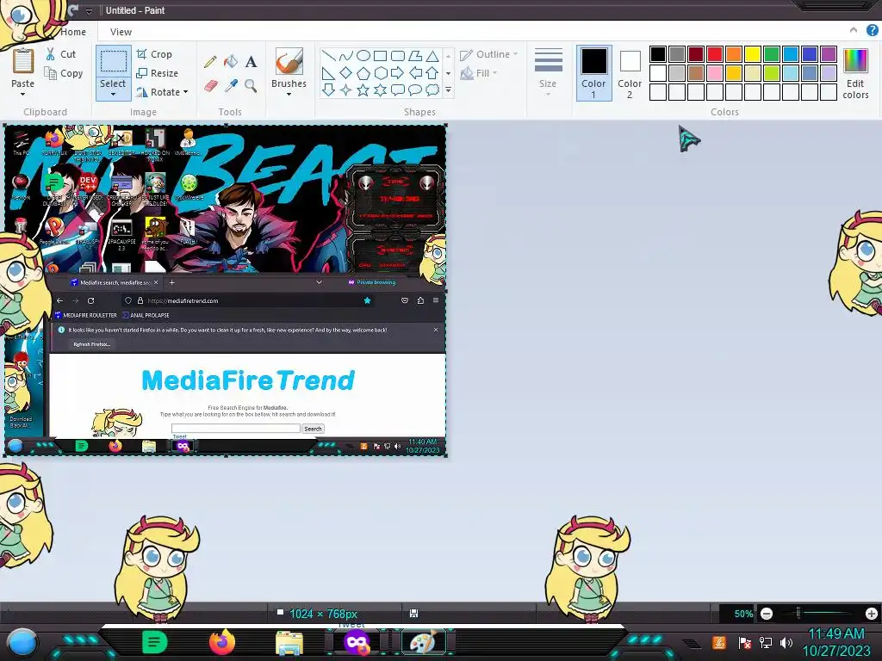
Task: Click the Start orb button
Action: point(22,642)
